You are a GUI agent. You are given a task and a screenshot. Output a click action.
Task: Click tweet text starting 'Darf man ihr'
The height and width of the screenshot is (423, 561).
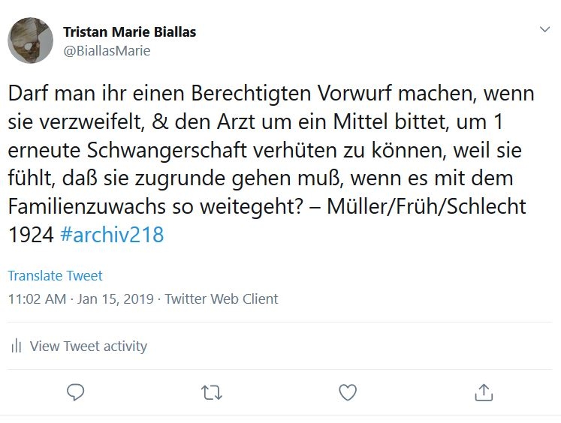click(271, 163)
